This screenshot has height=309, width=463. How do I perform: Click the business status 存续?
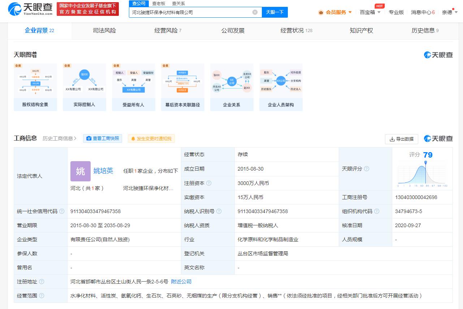click(x=243, y=155)
